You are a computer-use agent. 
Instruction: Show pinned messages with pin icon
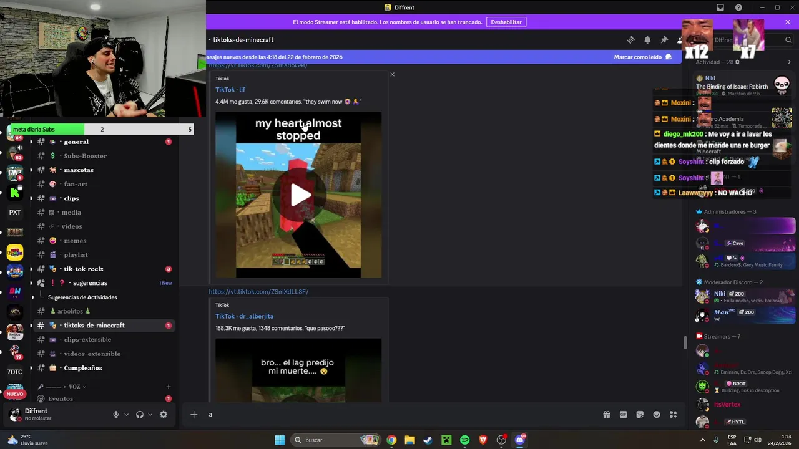pyautogui.click(x=664, y=40)
